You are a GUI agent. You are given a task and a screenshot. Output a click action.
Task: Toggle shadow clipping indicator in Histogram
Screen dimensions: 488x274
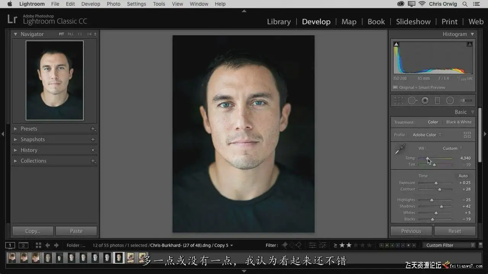point(396,45)
